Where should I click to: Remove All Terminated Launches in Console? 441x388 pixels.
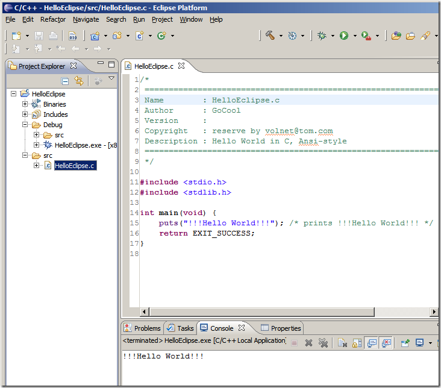[323, 343]
